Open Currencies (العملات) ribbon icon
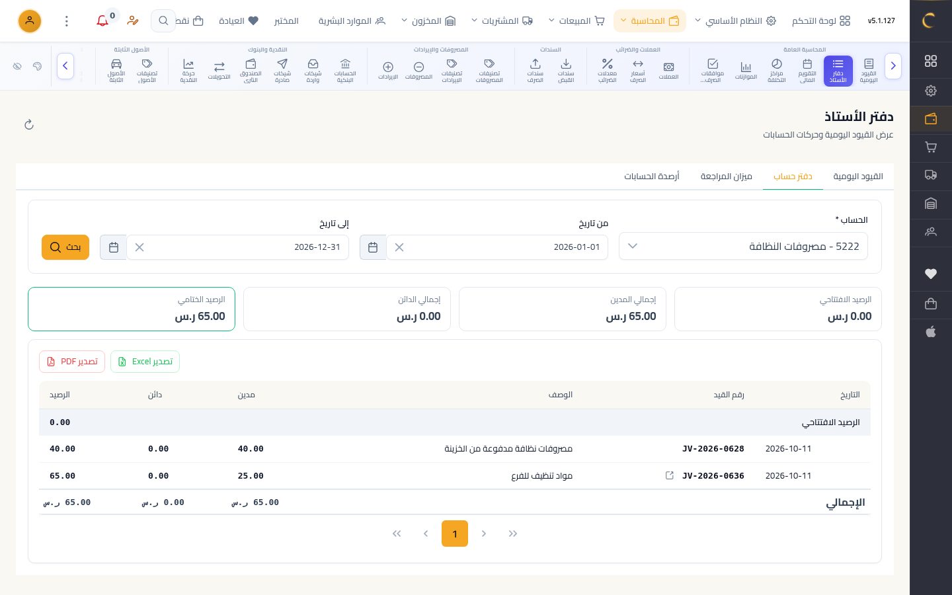952x595 pixels. click(668, 71)
